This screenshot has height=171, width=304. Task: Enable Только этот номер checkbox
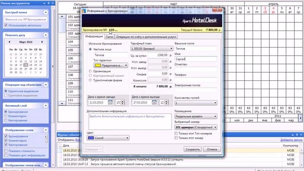tap(176, 138)
